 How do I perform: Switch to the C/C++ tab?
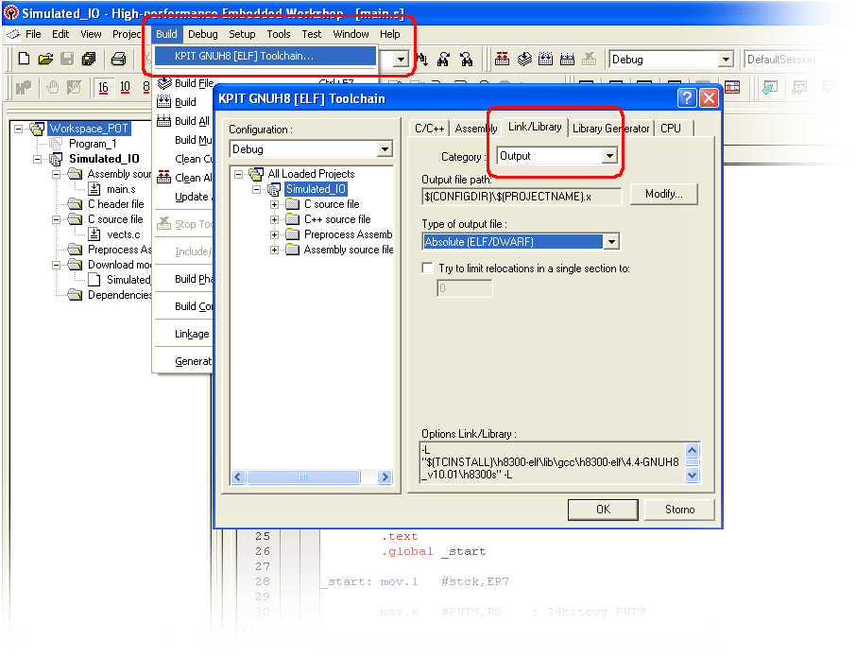click(430, 129)
